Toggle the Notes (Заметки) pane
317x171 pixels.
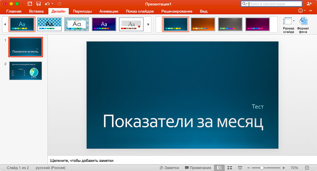click(x=169, y=167)
